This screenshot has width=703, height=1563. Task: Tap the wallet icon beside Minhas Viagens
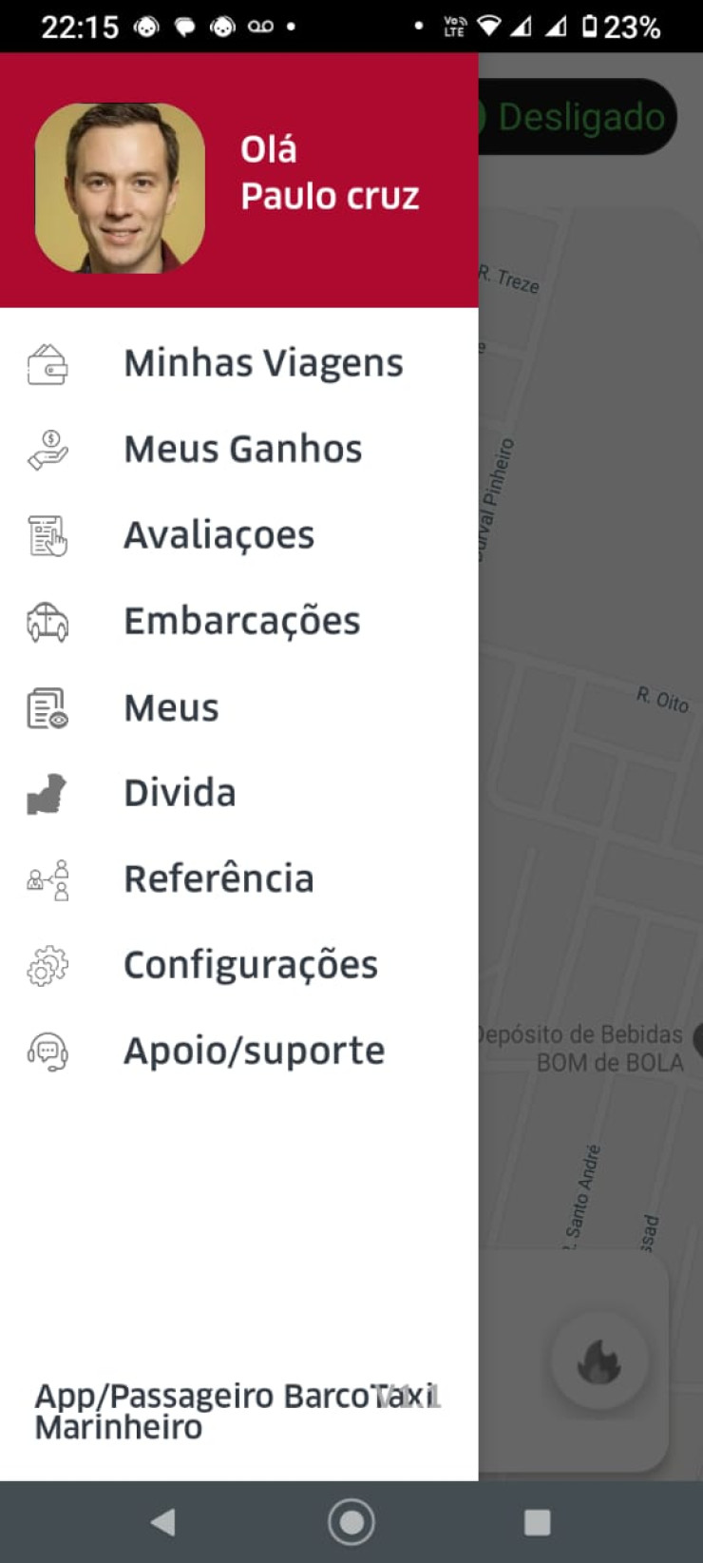47,364
